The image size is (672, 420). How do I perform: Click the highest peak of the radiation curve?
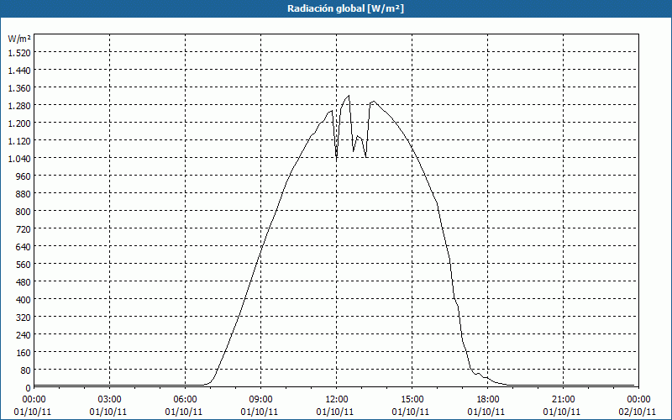(x=349, y=96)
